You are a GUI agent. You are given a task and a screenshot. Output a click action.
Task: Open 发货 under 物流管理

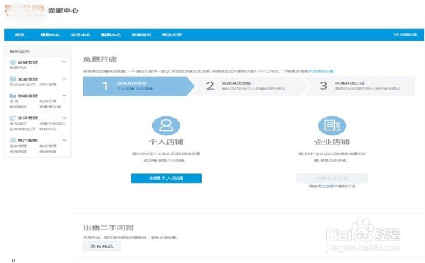click(14, 101)
